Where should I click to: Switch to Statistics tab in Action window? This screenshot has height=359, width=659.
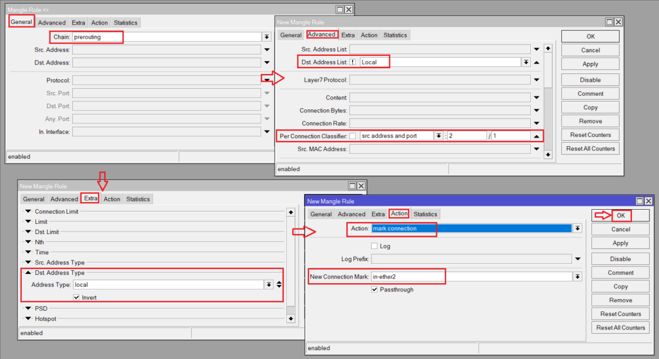(425, 214)
